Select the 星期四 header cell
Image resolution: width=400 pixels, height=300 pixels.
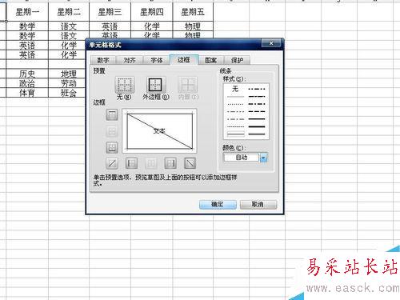[152, 12]
